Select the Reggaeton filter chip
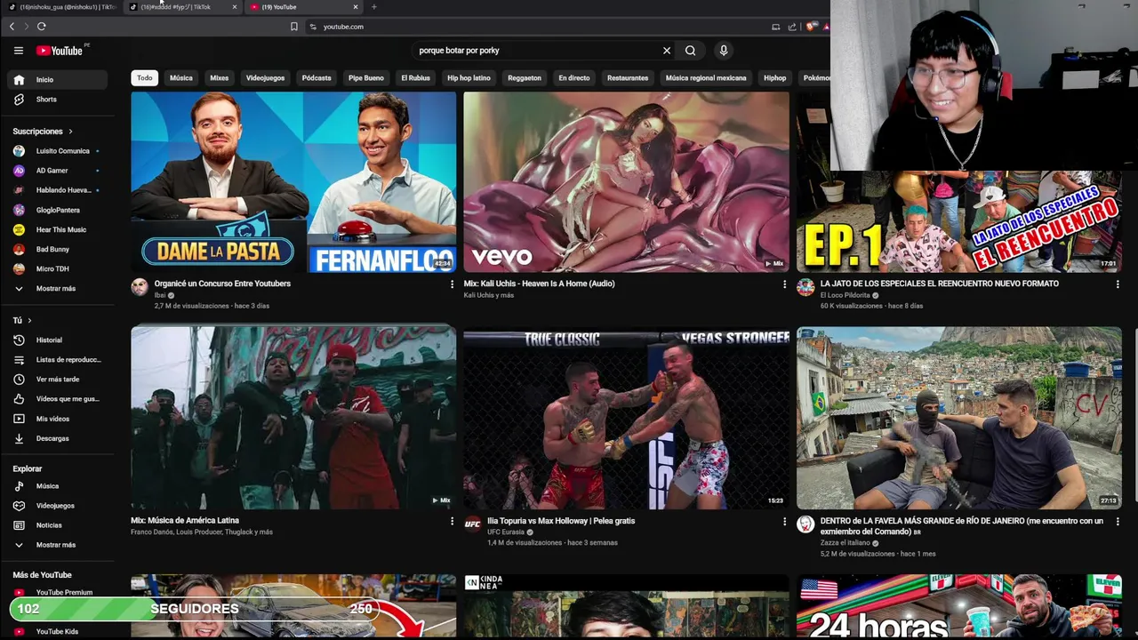1138x640 pixels. coord(524,78)
